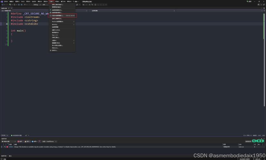Click the 代码 column header

pyautogui.click(x=10, y=144)
